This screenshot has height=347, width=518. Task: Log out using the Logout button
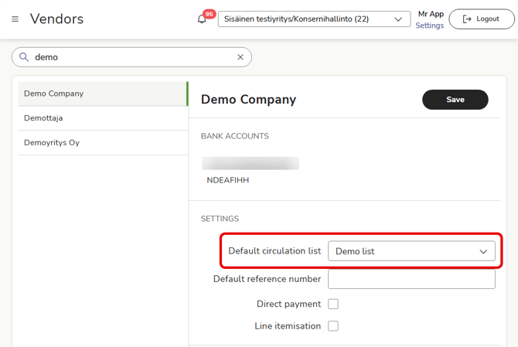tap(482, 19)
